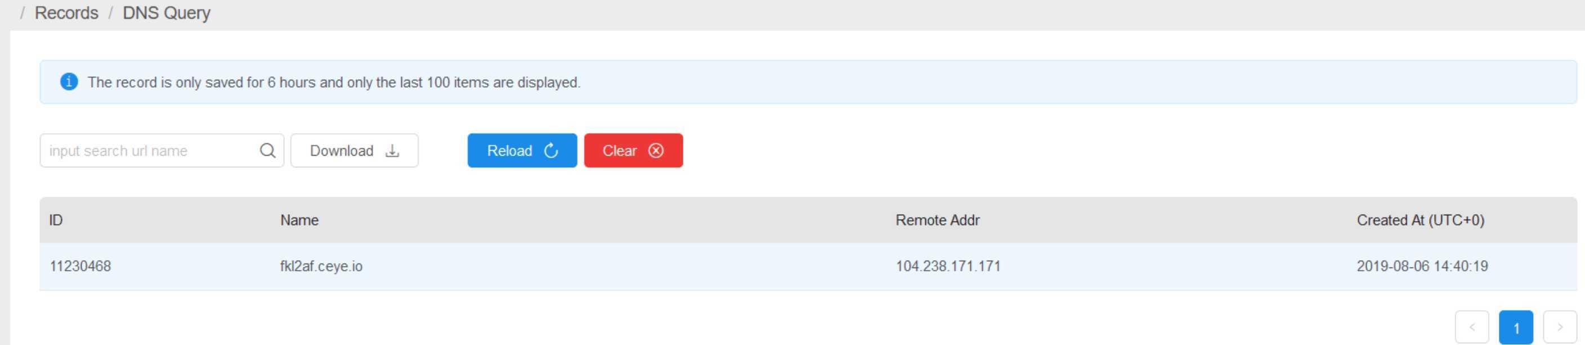Click the circular reload arrow icon

[x=551, y=151]
